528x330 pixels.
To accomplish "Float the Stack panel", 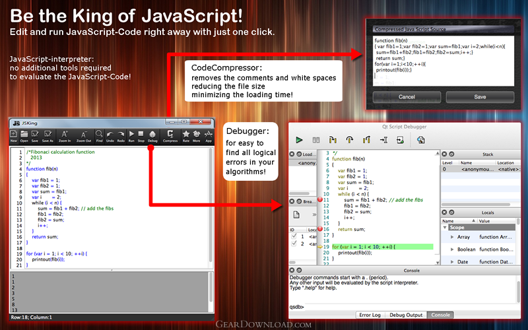I will click(x=451, y=154).
